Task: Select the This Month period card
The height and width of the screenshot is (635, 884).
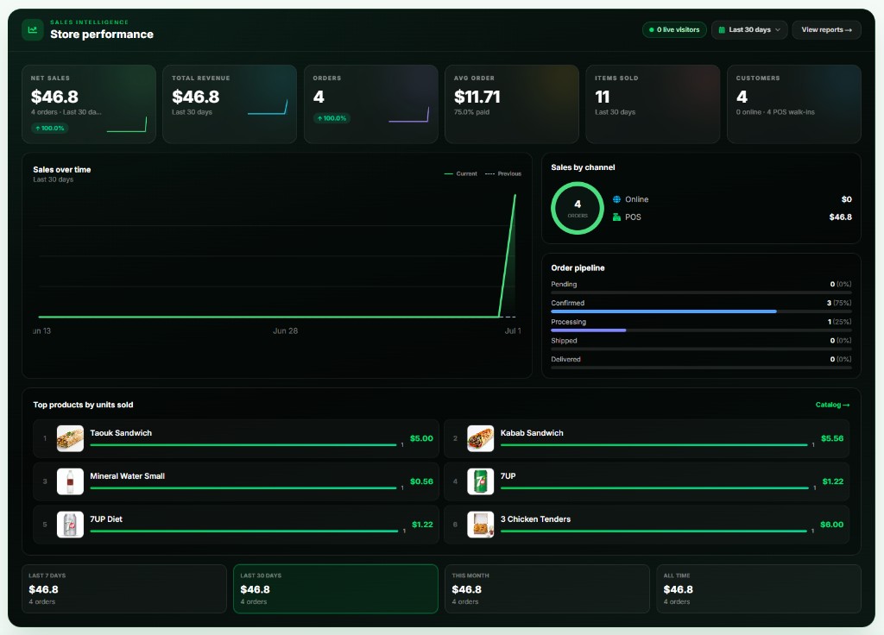Action: click(546, 588)
